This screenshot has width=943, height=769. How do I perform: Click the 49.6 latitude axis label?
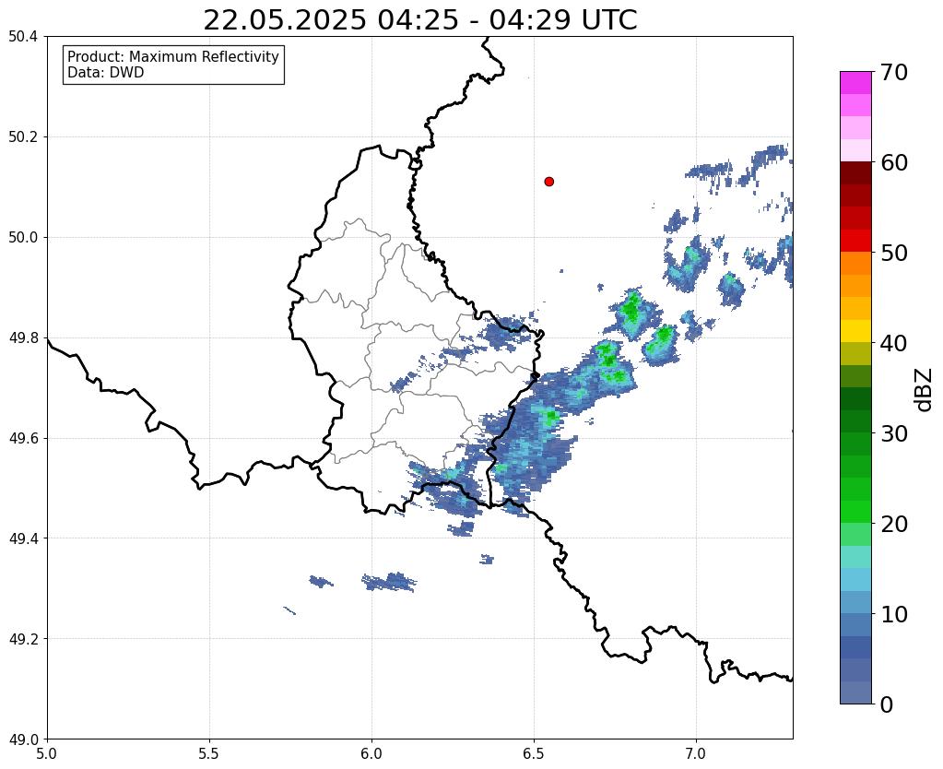click(x=23, y=438)
